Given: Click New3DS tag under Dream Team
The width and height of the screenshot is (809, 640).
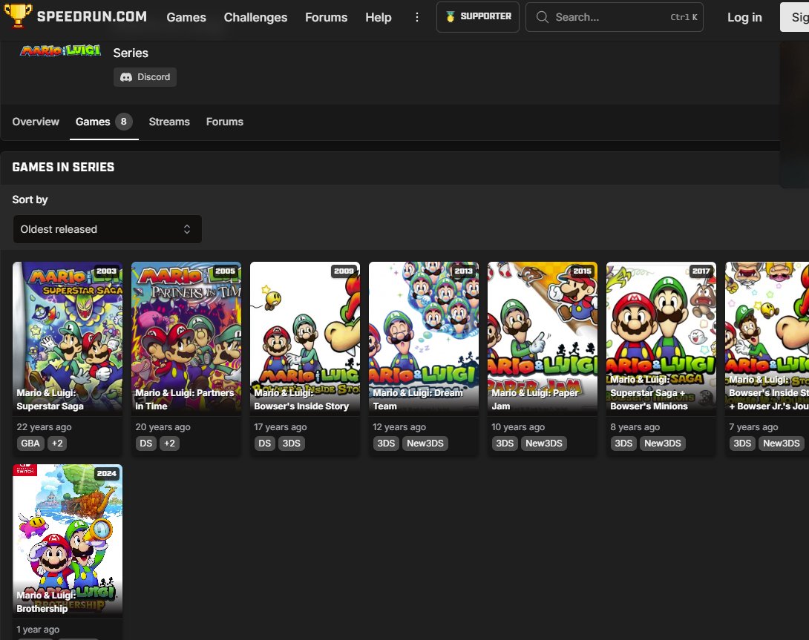Looking at the screenshot, I should [x=425, y=443].
